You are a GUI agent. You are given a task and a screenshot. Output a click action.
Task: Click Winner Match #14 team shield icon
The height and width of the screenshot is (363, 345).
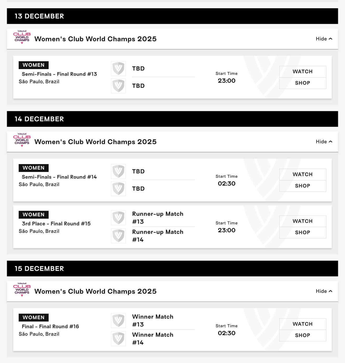click(x=118, y=339)
